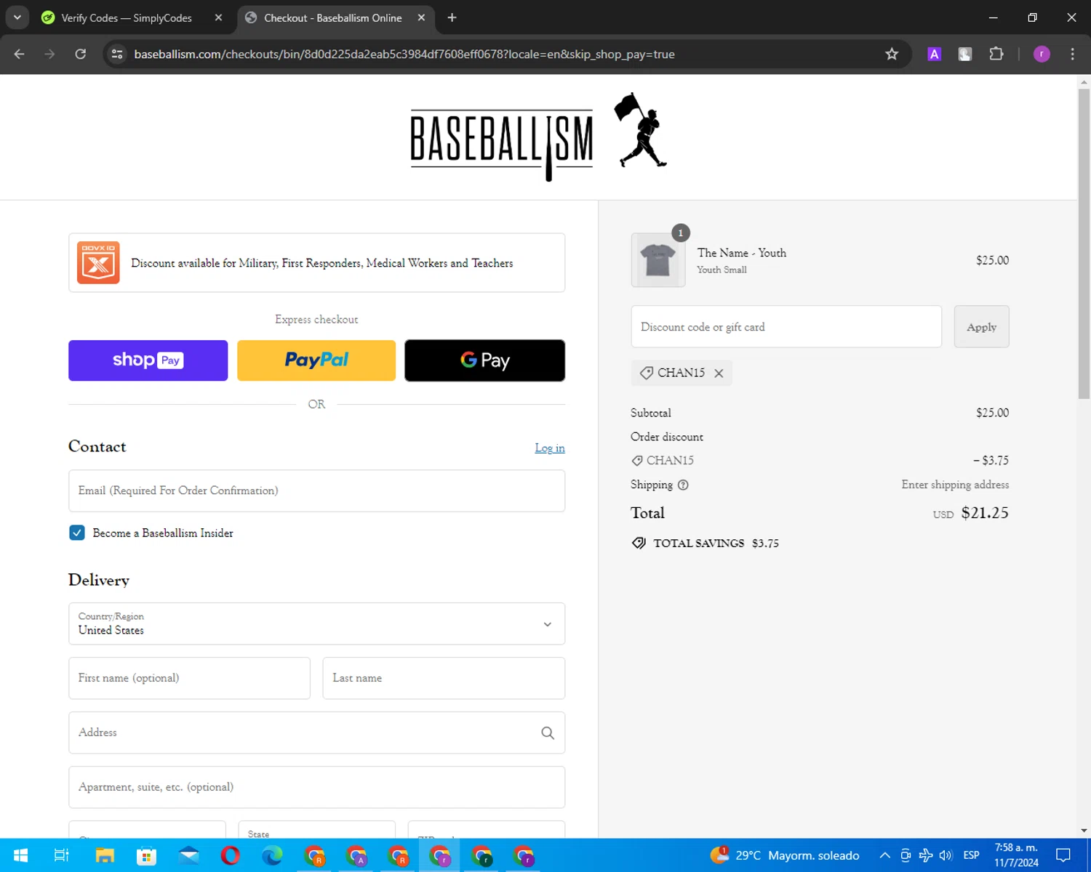
Task: Pay with Shop Pay
Action: [x=148, y=360]
